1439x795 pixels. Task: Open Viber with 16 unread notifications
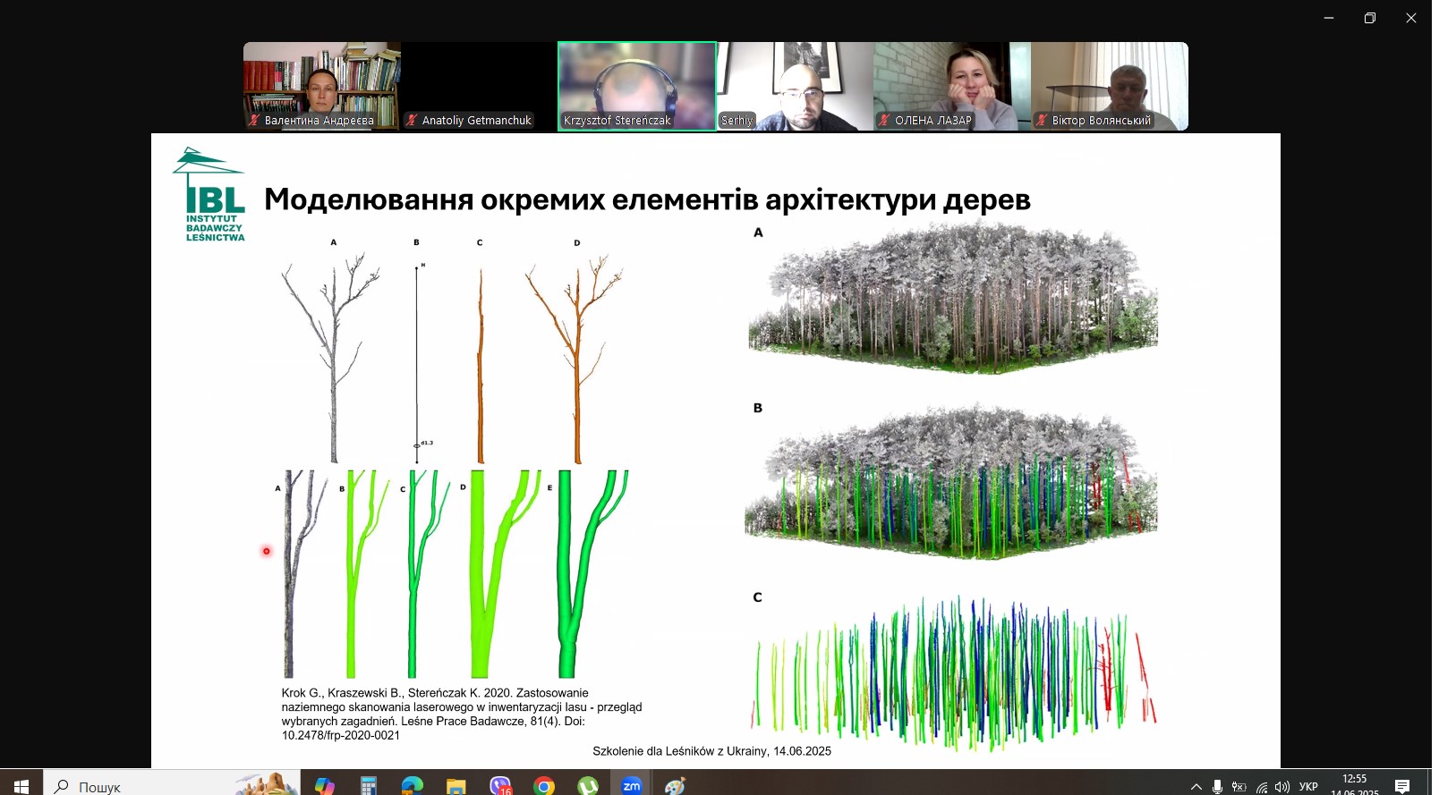pyautogui.click(x=500, y=785)
